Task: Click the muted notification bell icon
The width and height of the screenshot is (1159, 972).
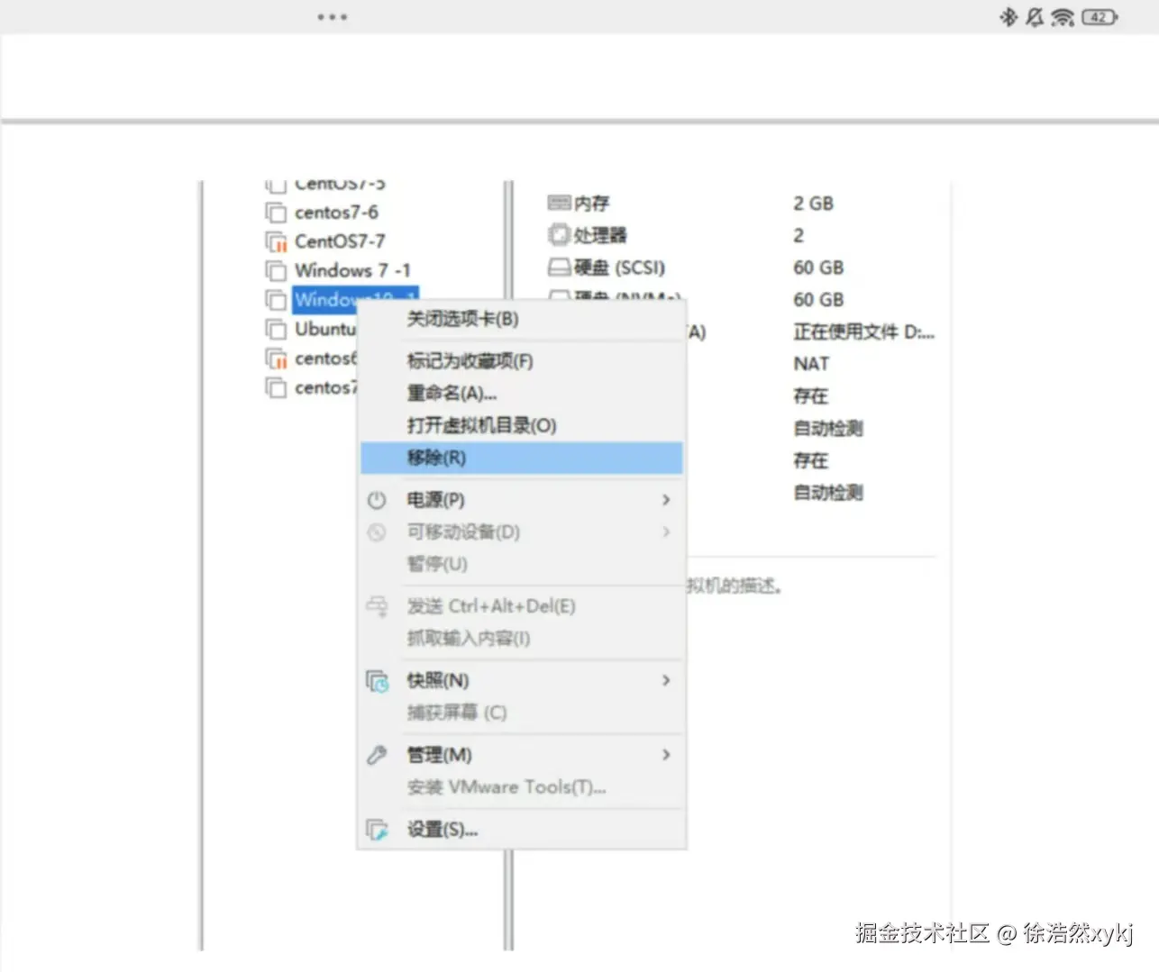Action: [1035, 16]
